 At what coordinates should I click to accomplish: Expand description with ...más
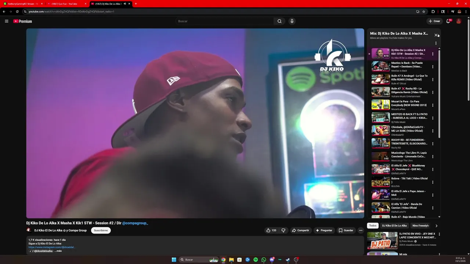pos(58,251)
